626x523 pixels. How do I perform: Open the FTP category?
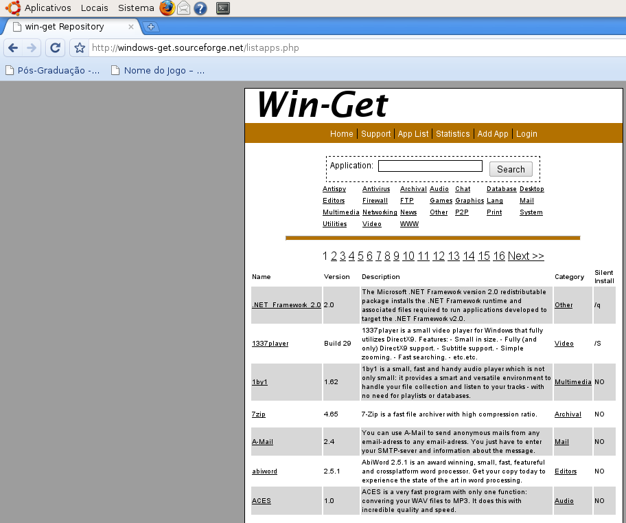pos(407,200)
